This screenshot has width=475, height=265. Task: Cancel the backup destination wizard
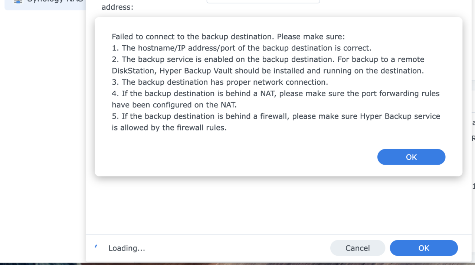[357, 248]
